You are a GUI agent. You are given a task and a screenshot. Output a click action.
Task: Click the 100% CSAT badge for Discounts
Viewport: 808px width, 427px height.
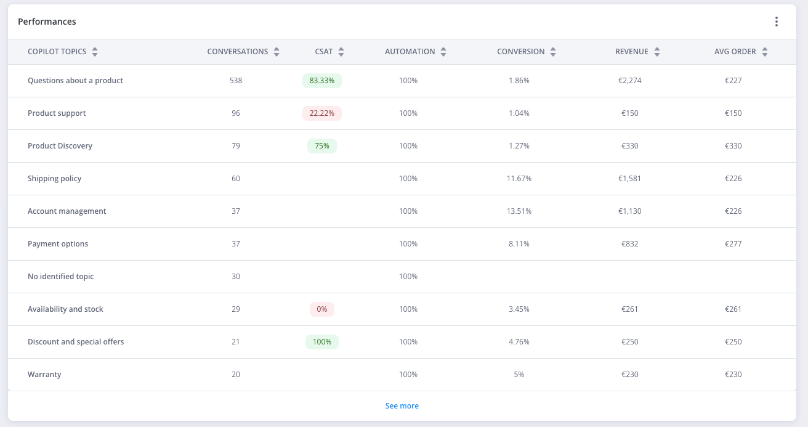click(322, 342)
